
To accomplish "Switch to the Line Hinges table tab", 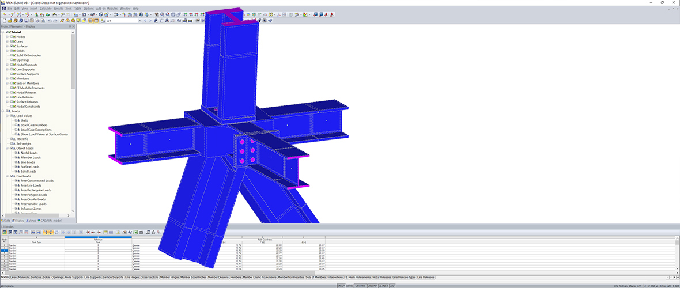I will pos(131,277).
